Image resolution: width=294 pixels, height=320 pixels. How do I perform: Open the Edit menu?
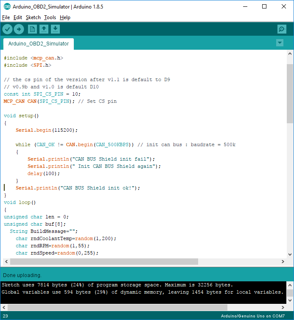pos(18,17)
